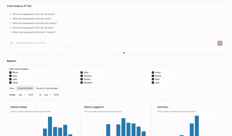Click the tallest bar in Activities chart
This screenshot has width=232, height=136.
(x=197, y=126)
